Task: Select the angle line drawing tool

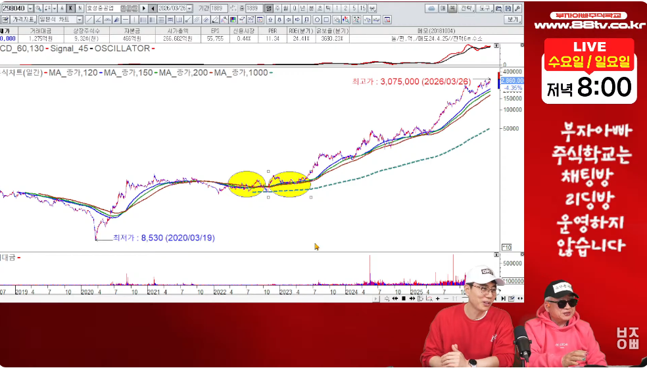Action: click(x=98, y=20)
